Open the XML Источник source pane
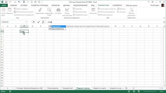The height and width of the screenshot is (93, 166). (93, 11)
